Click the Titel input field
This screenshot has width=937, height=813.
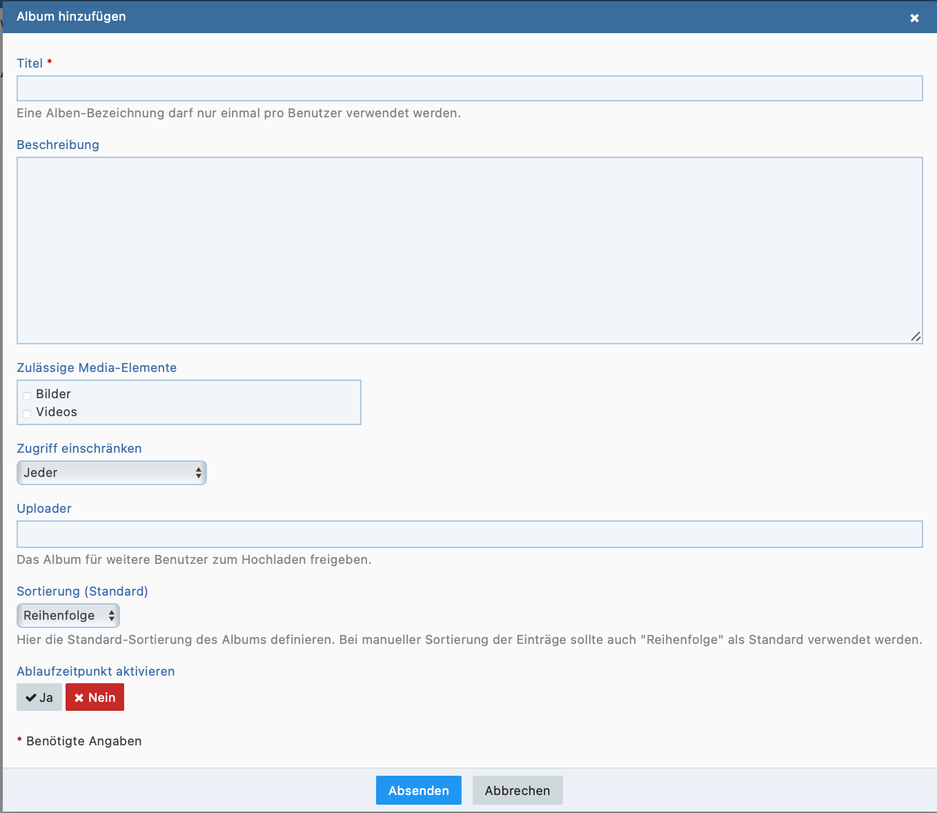[469, 88]
